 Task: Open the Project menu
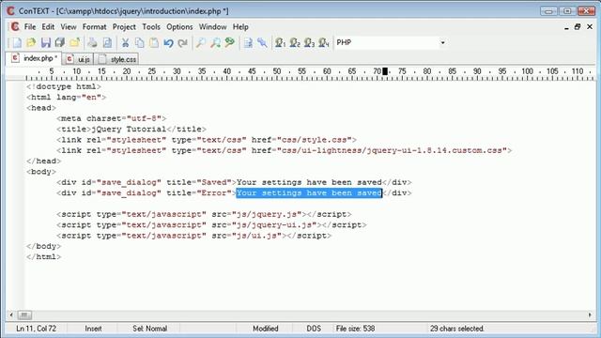[124, 27]
